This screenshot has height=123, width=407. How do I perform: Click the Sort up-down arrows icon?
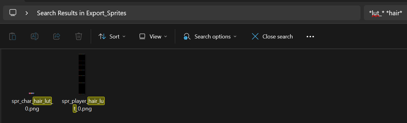(102, 37)
